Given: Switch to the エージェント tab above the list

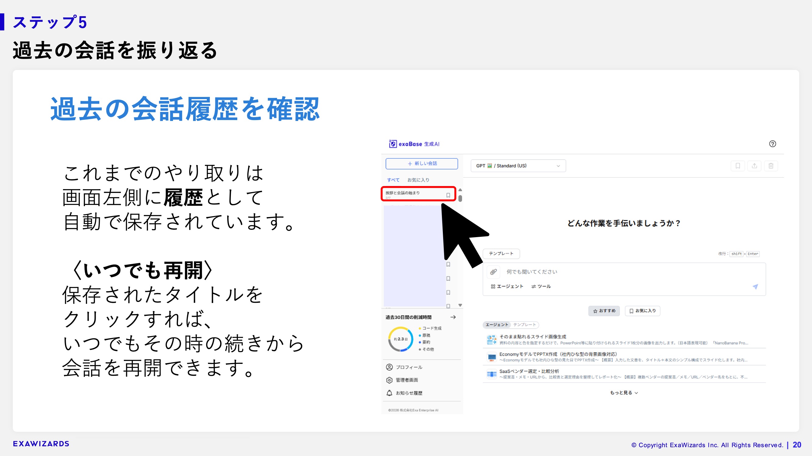Looking at the screenshot, I should coord(497,324).
